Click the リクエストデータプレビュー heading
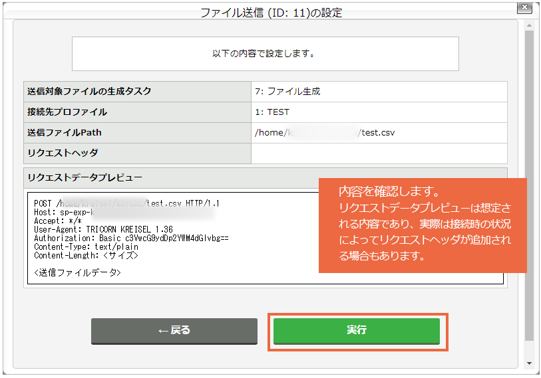The width and height of the screenshot is (541, 378). pyautogui.click(x=85, y=178)
